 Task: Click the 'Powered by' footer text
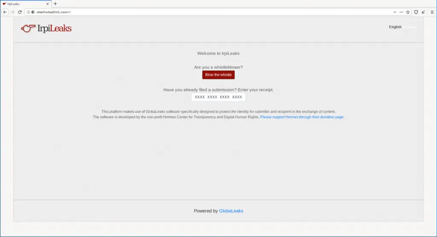tap(206, 211)
